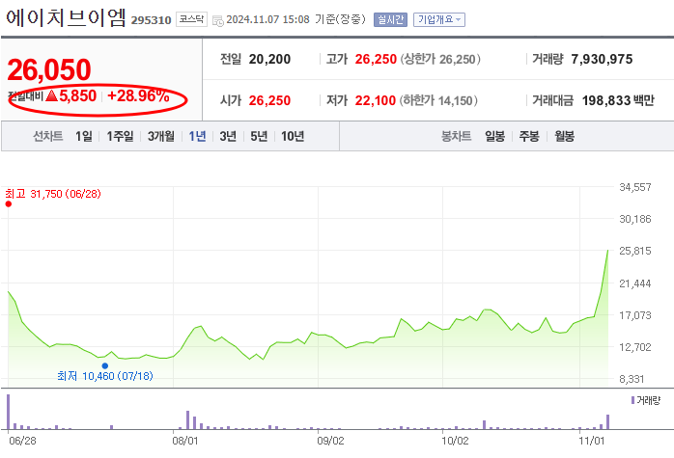Click the current price 26,050
The width and height of the screenshot is (674, 458).
click(49, 70)
